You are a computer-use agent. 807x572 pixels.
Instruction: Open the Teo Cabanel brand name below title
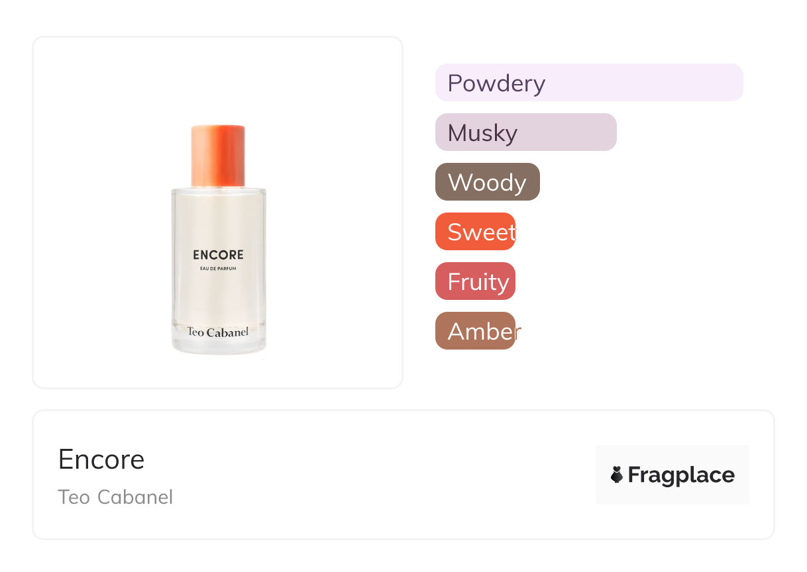(x=115, y=497)
